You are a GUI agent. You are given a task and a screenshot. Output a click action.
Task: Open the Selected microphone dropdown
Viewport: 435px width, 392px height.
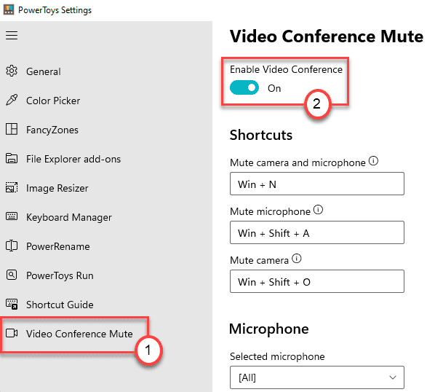click(x=317, y=377)
